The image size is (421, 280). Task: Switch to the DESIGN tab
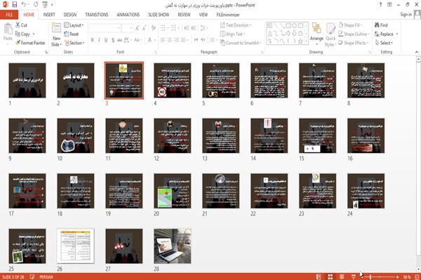[x=70, y=15]
